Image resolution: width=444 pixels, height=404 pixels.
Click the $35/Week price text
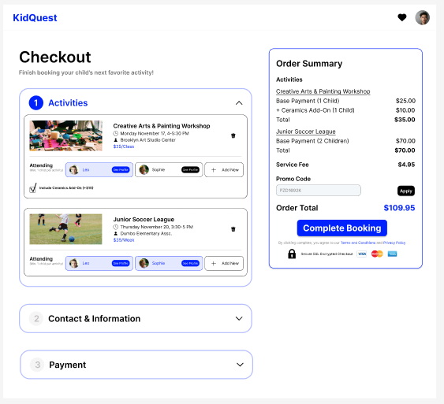coord(124,240)
